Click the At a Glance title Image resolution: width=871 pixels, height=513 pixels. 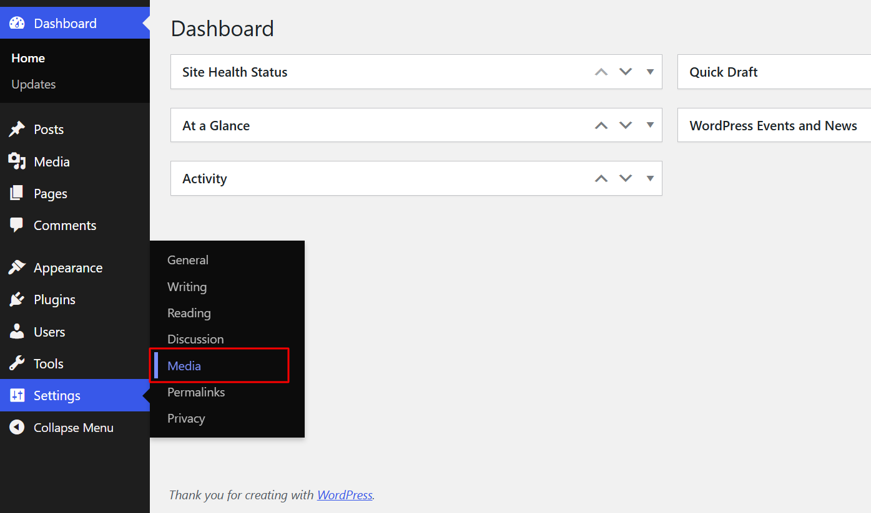coord(216,125)
